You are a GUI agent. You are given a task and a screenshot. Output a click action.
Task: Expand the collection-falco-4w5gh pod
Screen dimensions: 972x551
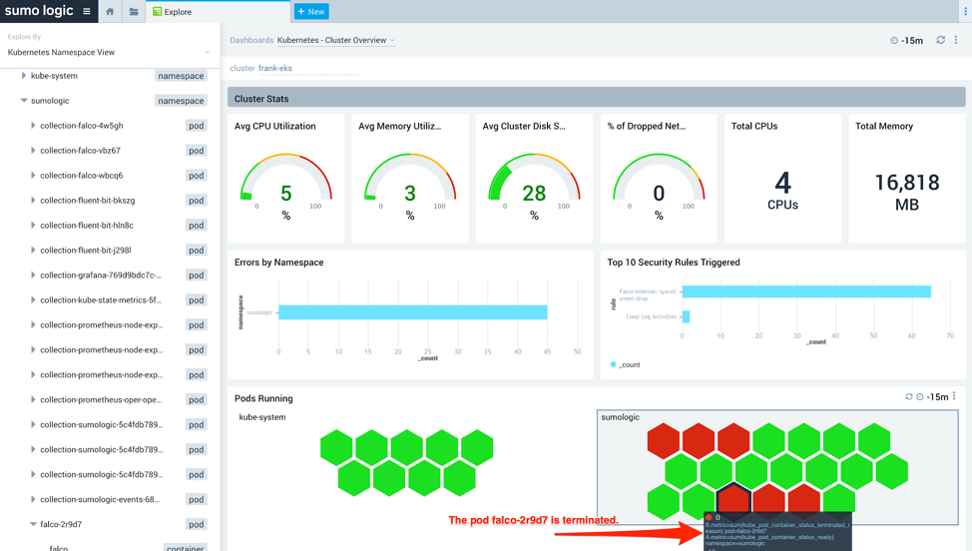click(x=33, y=125)
